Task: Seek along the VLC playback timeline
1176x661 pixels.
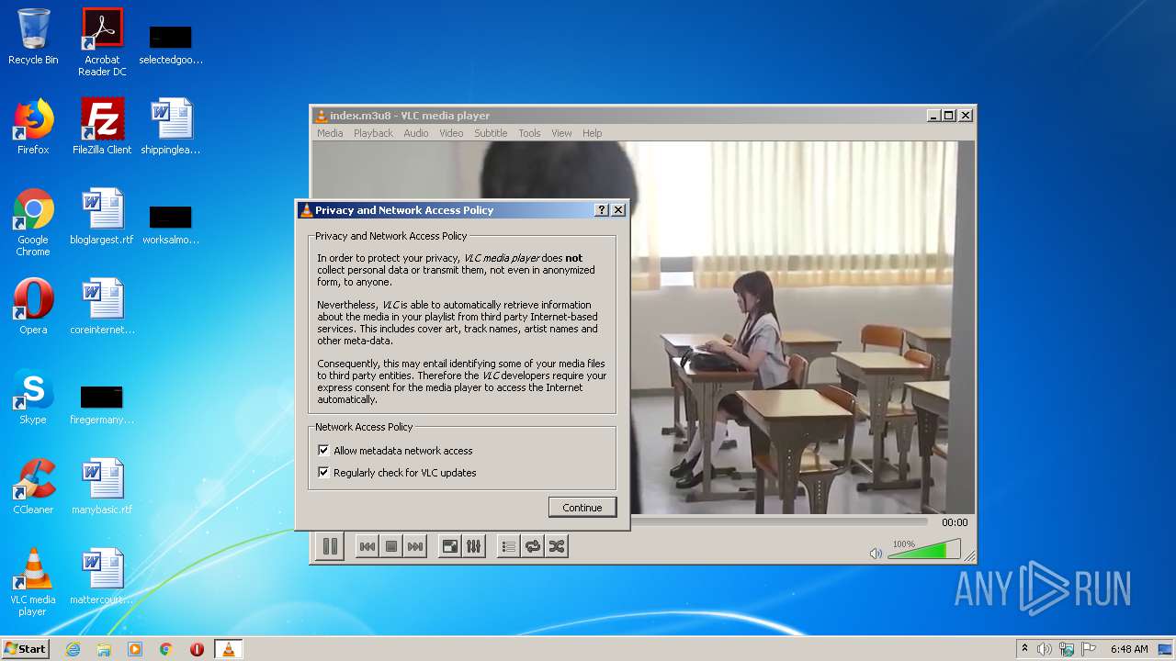Action: pos(783,521)
